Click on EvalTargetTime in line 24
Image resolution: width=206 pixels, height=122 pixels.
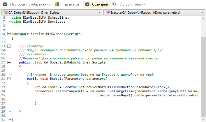[122, 91]
